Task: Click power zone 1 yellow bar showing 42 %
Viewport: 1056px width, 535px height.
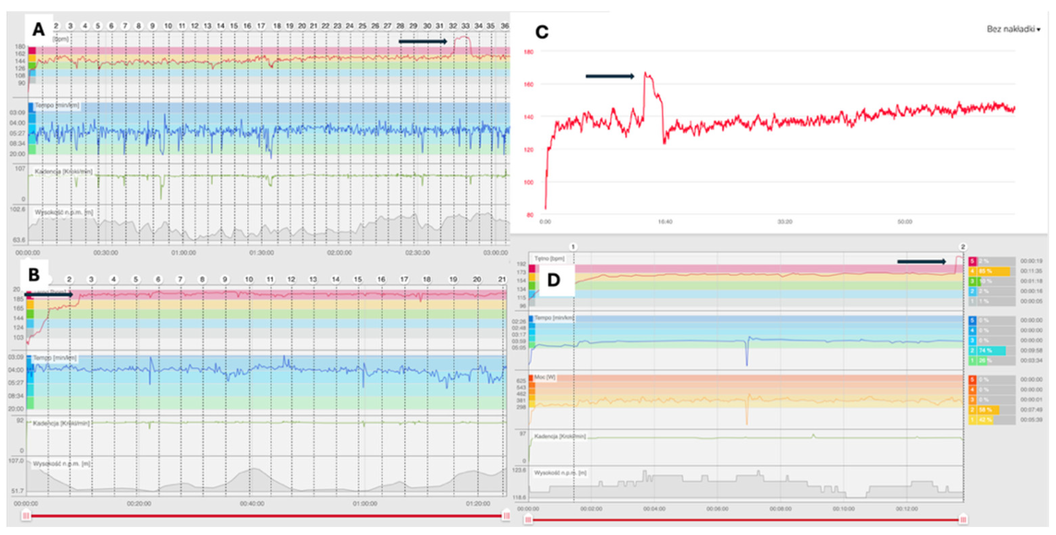Action: click(981, 420)
